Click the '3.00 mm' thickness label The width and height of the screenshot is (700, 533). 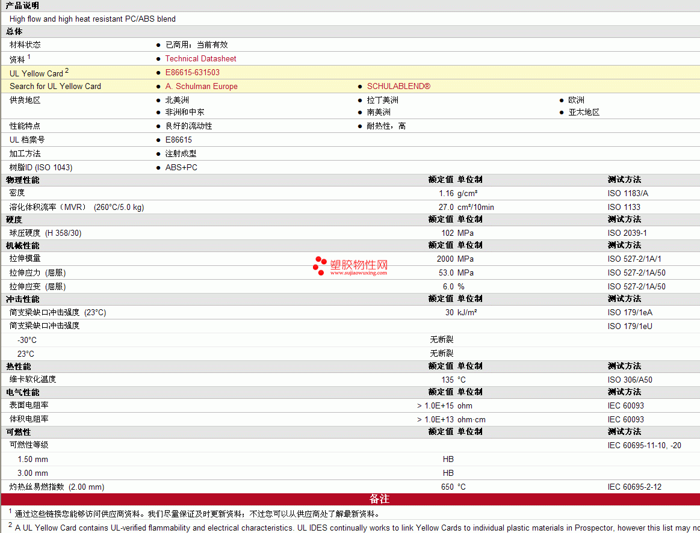[x=33, y=473]
